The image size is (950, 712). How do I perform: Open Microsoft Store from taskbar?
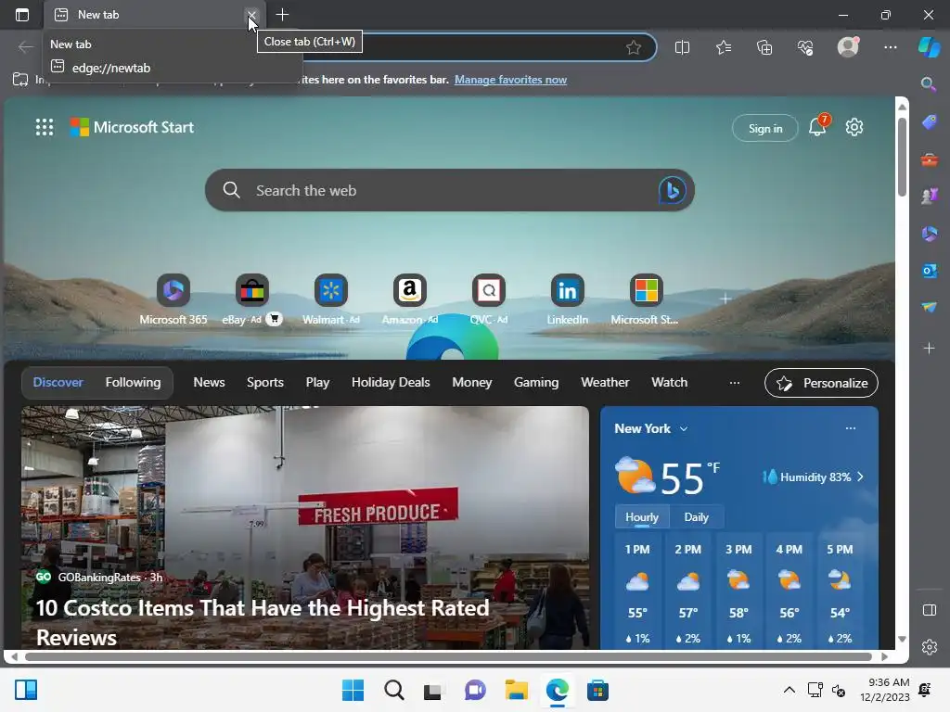coord(597,690)
